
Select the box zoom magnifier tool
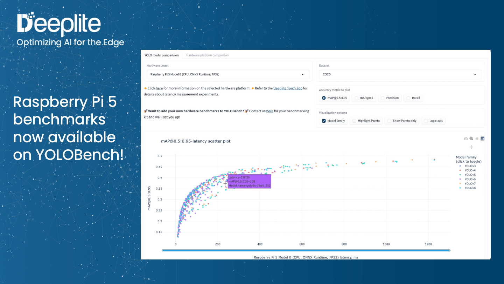(471, 138)
